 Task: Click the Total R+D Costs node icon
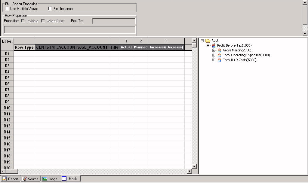point(219,60)
